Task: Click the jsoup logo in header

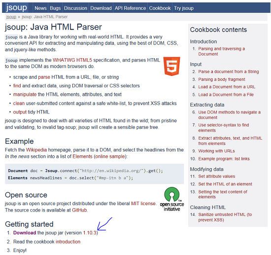Action: 16,7
